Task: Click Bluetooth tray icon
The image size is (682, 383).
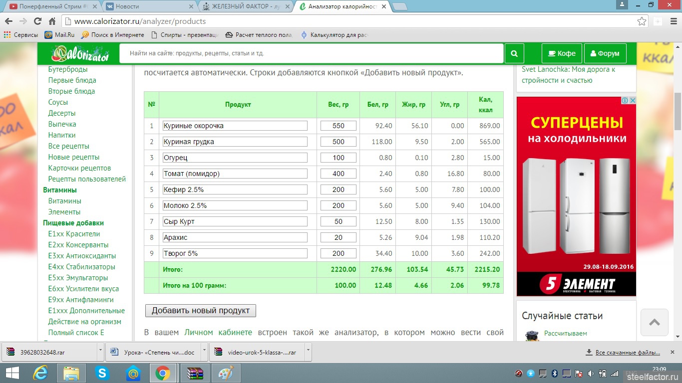Action: (x=554, y=374)
